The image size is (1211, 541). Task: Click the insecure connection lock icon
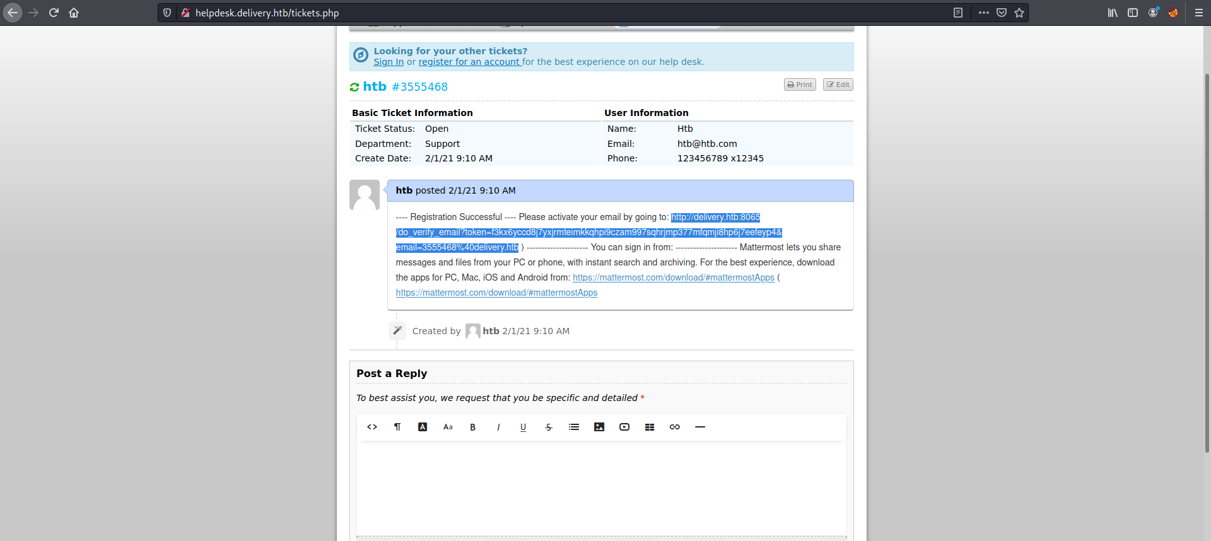185,13
